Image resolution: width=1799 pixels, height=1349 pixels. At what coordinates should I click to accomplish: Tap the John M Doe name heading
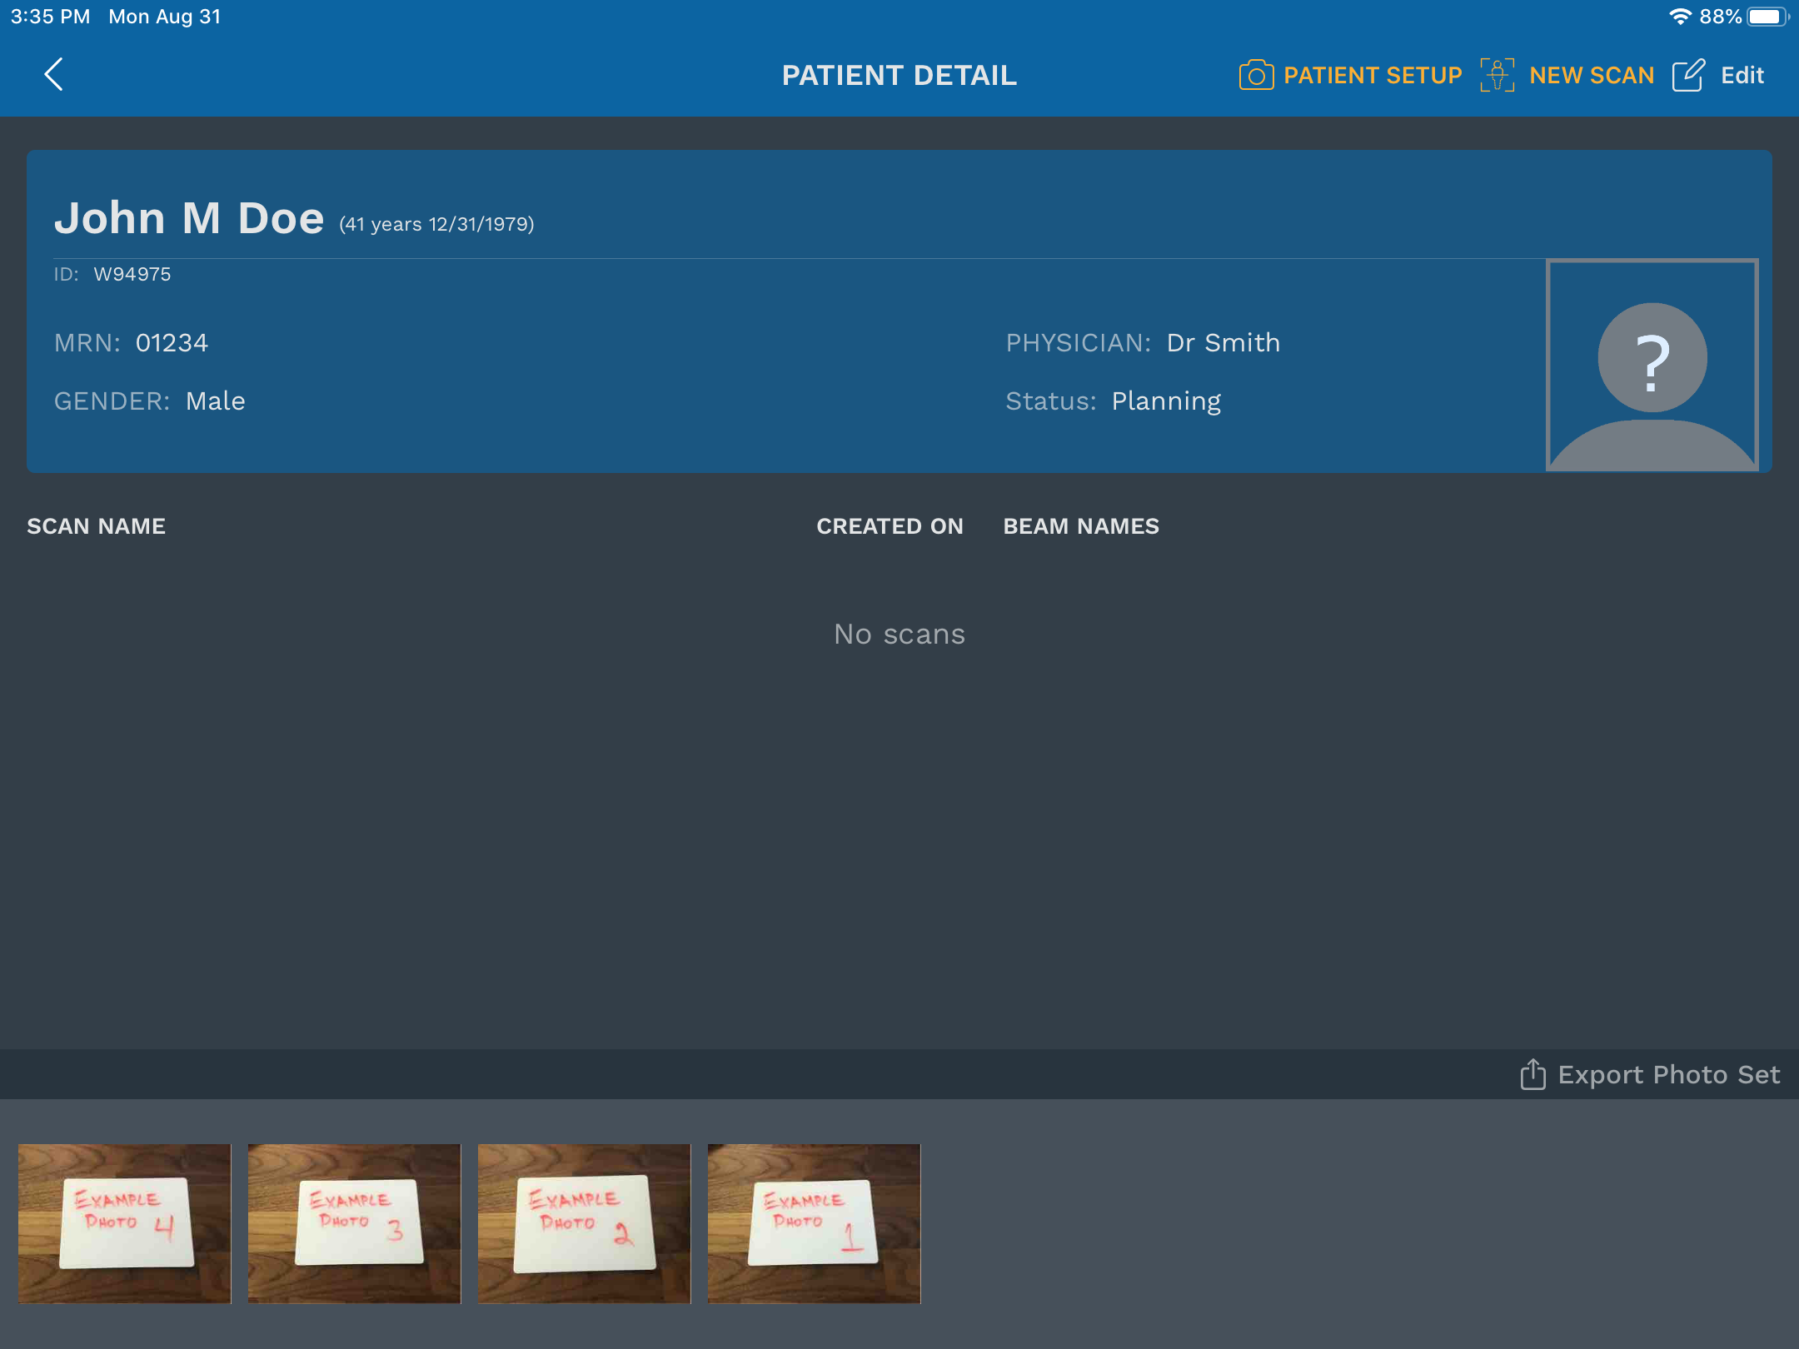pos(190,218)
